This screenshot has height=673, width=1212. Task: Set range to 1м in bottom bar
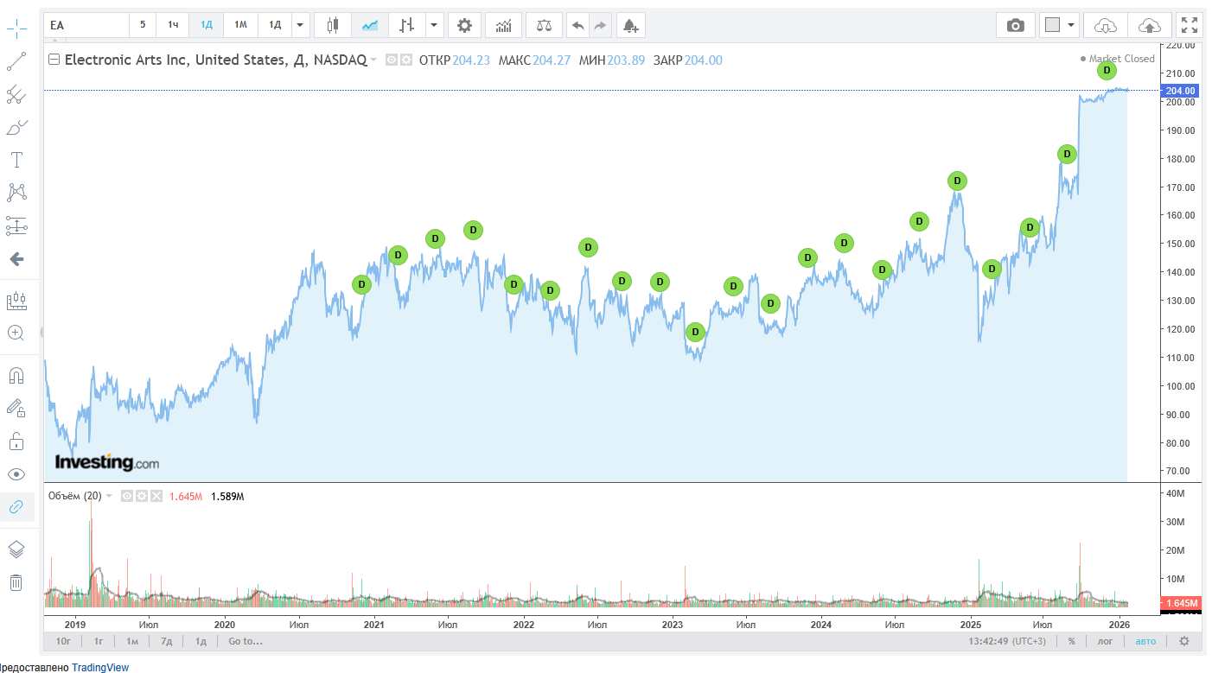132,641
